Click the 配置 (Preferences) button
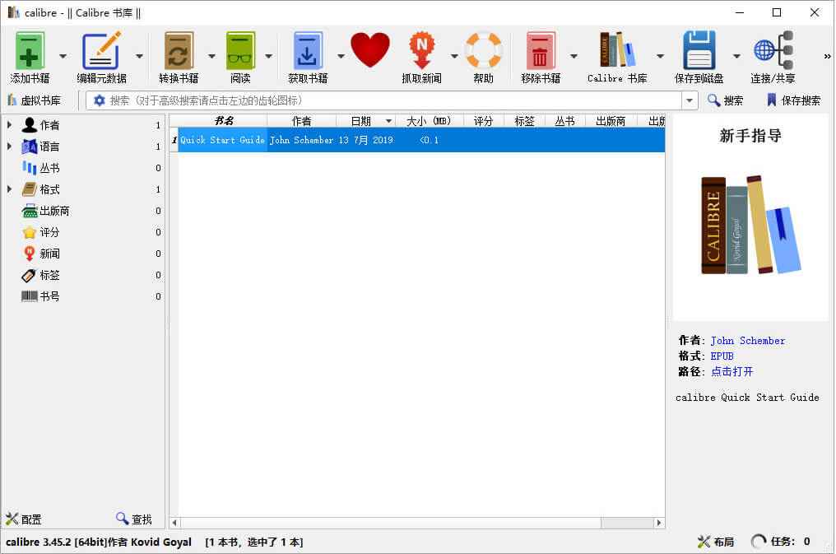The image size is (836, 554). click(23, 519)
